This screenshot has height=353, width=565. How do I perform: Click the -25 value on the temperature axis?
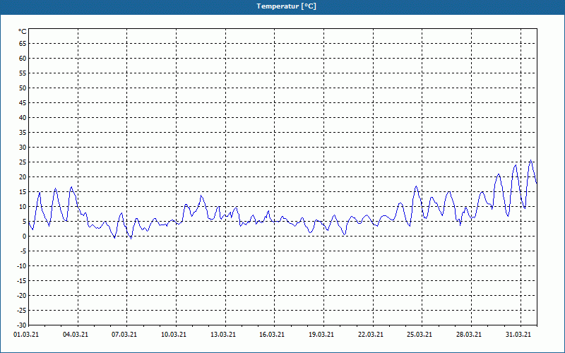coord(22,311)
